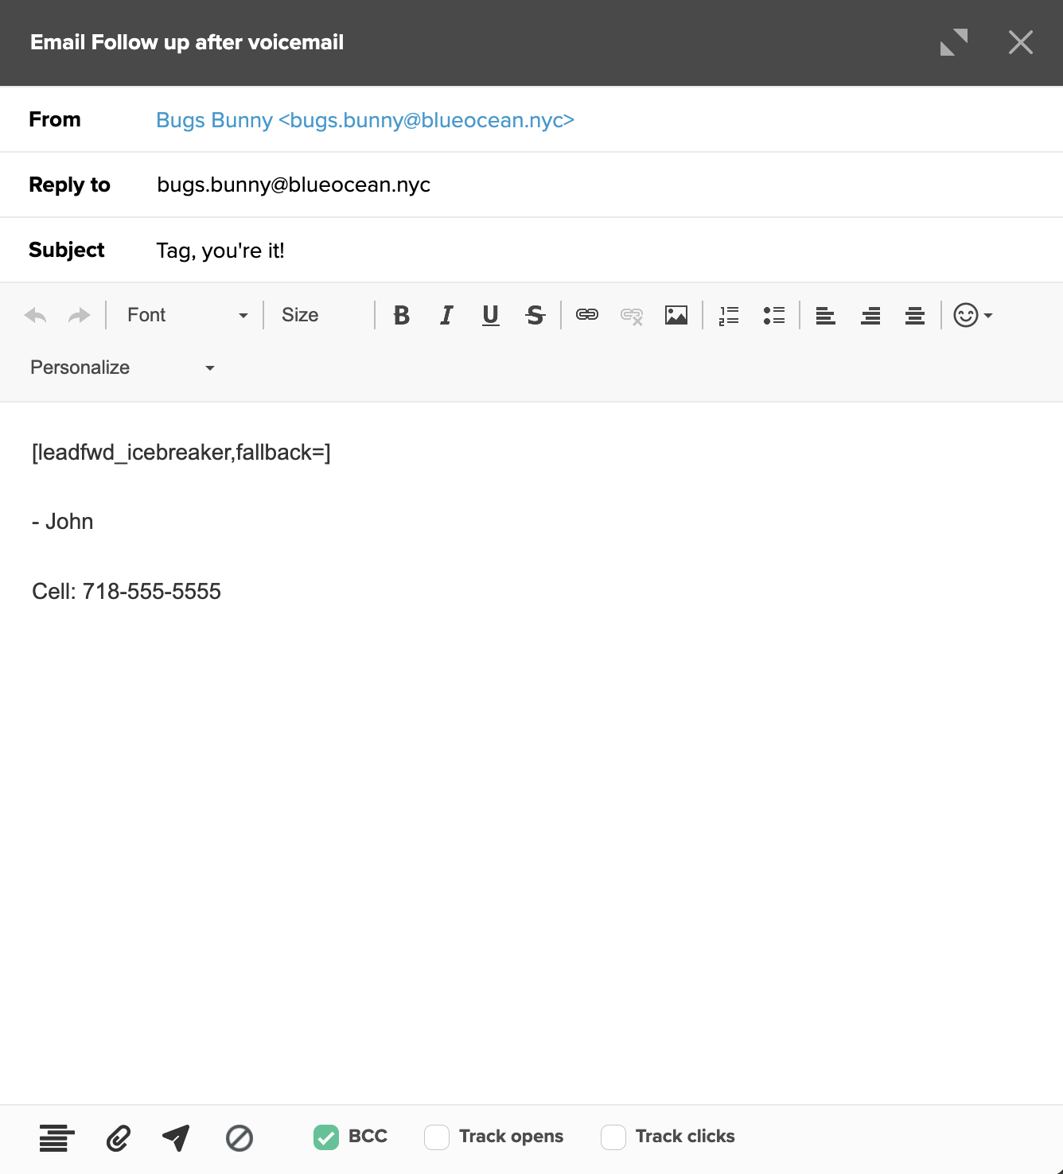The width and height of the screenshot is (1063, 1174).
Task: Create a numbered list
Action: pos(729,316)
